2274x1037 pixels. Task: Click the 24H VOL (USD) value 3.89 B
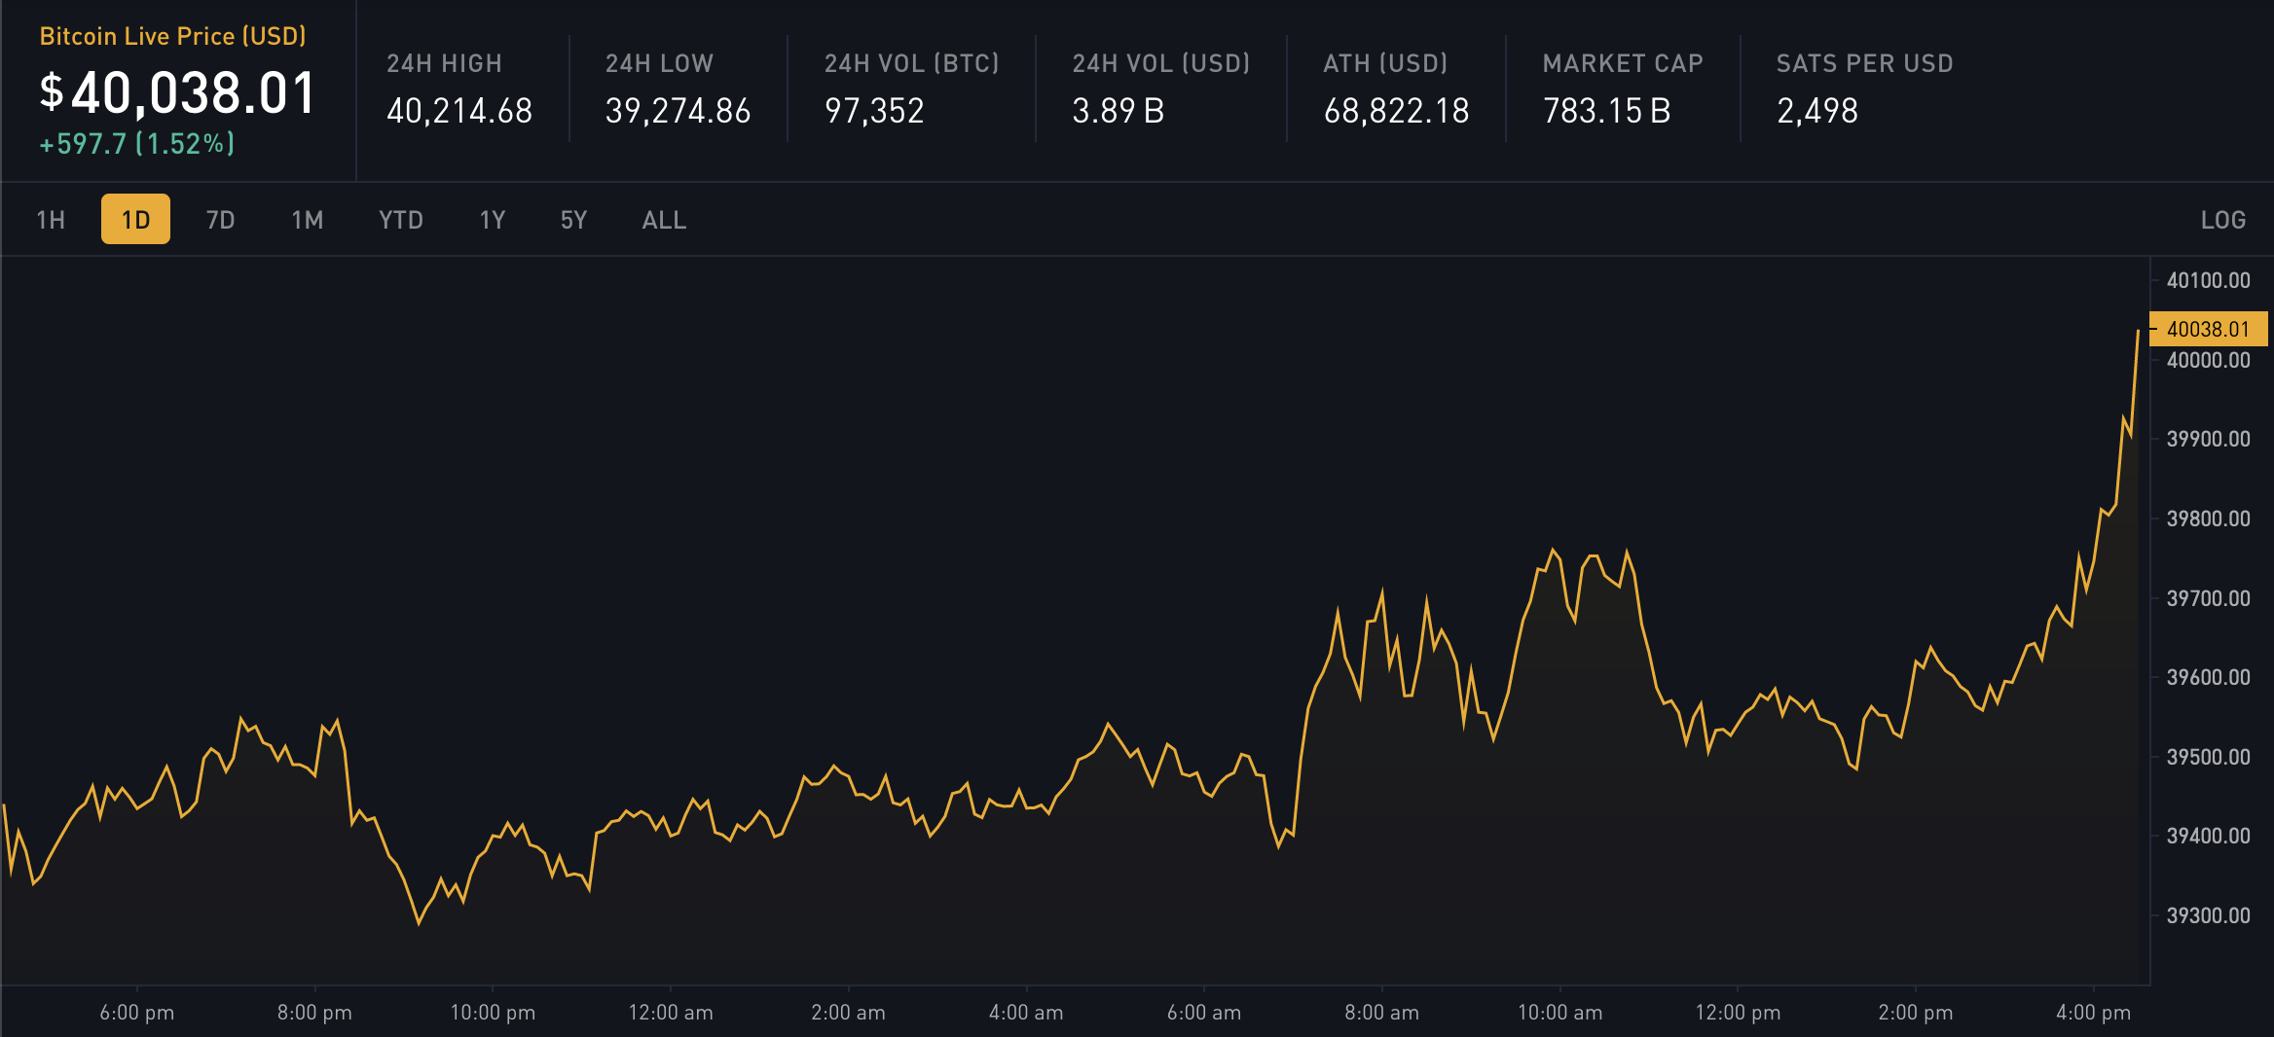[x=1119, y=111]
